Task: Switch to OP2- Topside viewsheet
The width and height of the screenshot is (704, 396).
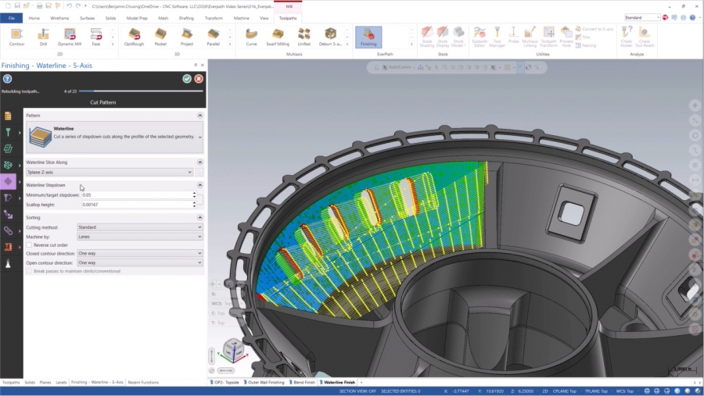Action: tap(226, 383)
